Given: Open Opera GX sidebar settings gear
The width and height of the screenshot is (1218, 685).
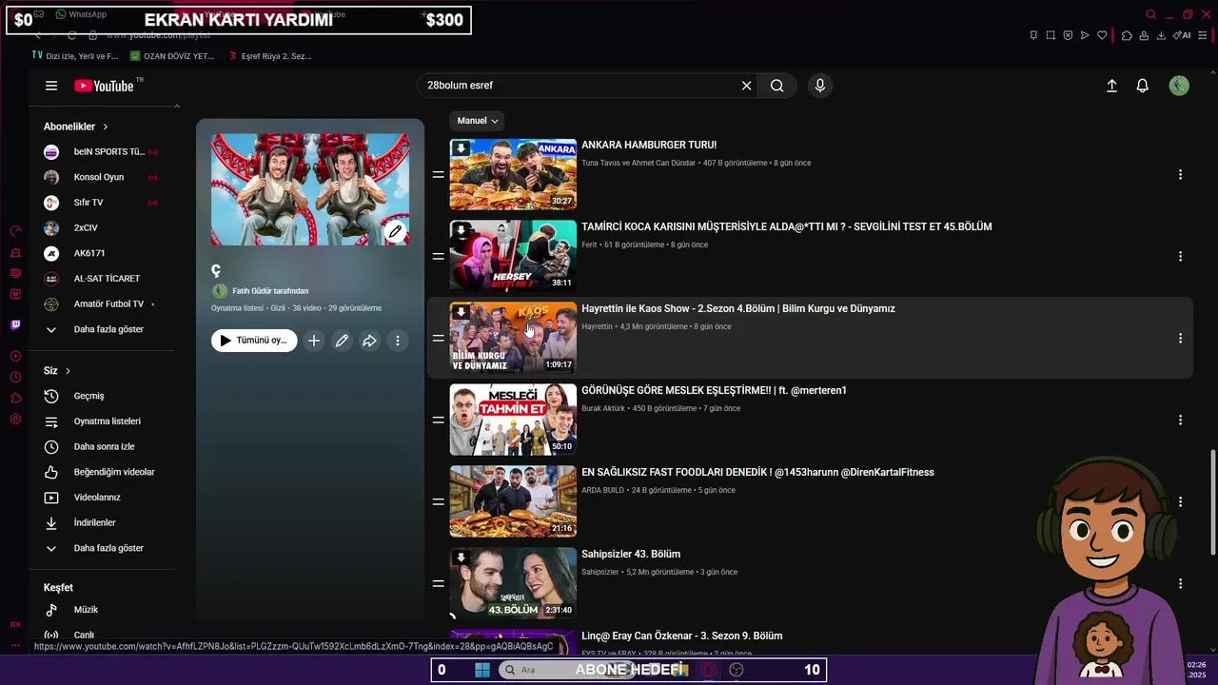Looking at the screenshot, I should click(15, 420).
